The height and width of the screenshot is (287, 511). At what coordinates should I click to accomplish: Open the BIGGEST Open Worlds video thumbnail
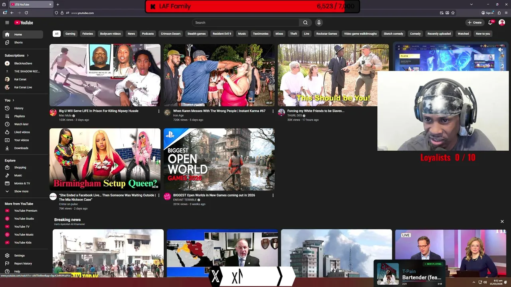coord(219,159)
